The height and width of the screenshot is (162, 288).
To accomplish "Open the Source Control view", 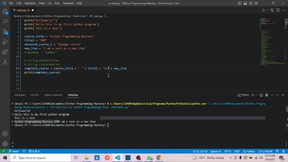I will click(x=5, y=32).
